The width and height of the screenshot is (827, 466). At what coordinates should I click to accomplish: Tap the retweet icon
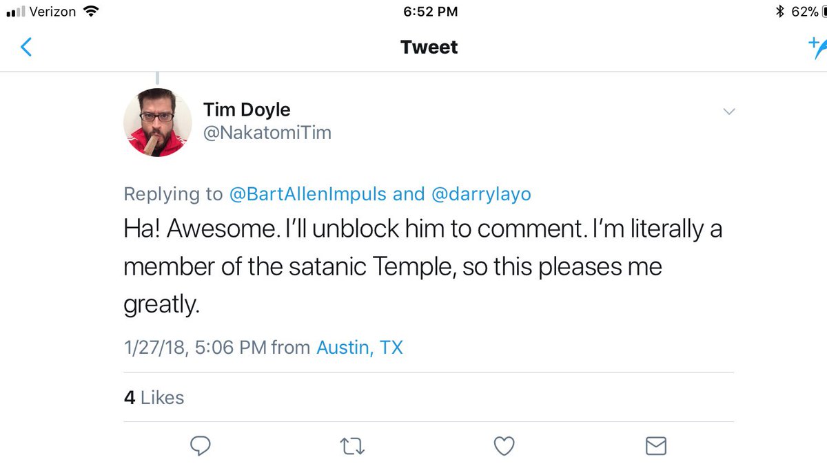[353, 447]
